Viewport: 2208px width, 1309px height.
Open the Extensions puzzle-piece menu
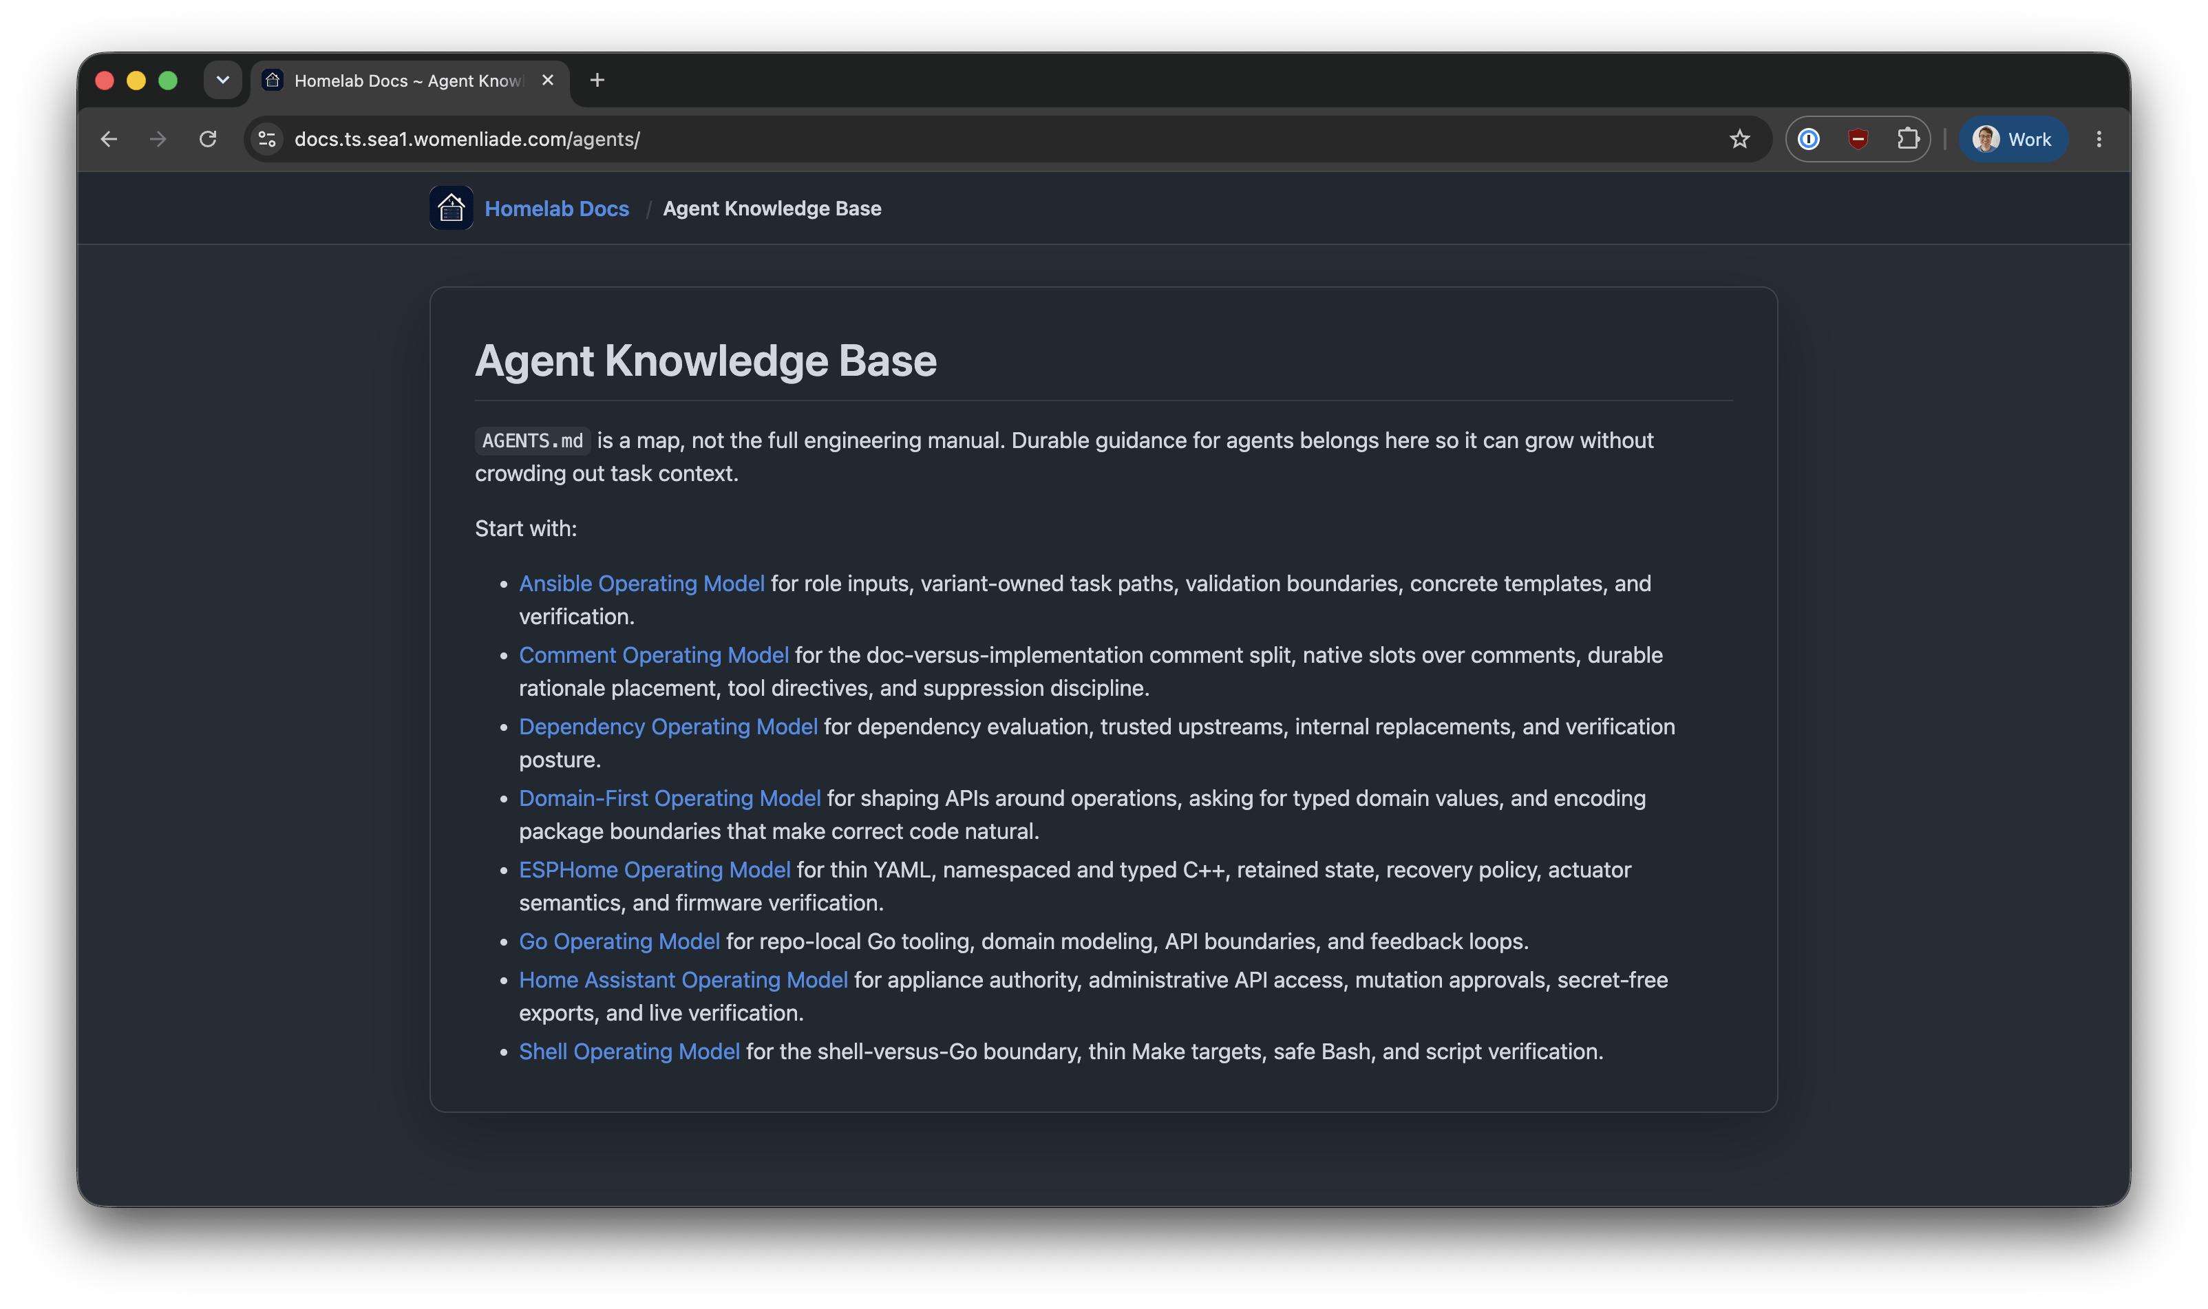tap(1908, 140)
